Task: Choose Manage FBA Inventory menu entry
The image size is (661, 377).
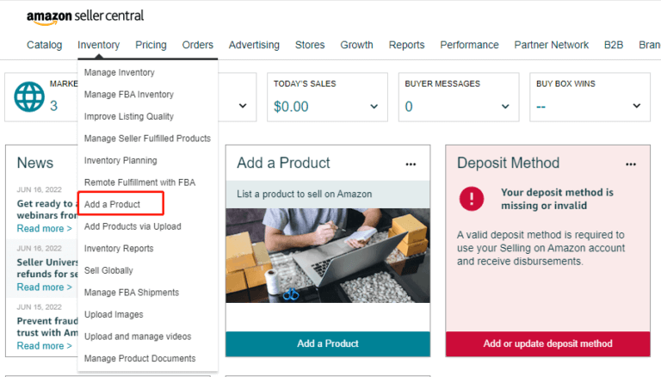Action: point(128,95)
